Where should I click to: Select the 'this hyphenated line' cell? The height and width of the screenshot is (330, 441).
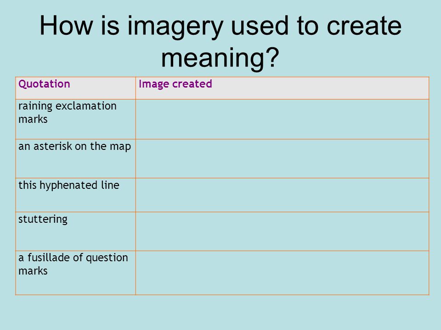click(x=75, y=195)
